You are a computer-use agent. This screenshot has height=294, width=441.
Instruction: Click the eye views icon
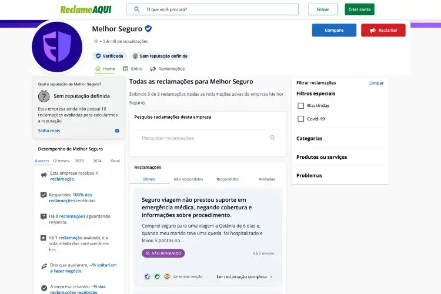(x=96, y=41)
